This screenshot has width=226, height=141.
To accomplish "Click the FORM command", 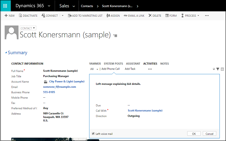I will pyautogui.click(x=171, y=16).
